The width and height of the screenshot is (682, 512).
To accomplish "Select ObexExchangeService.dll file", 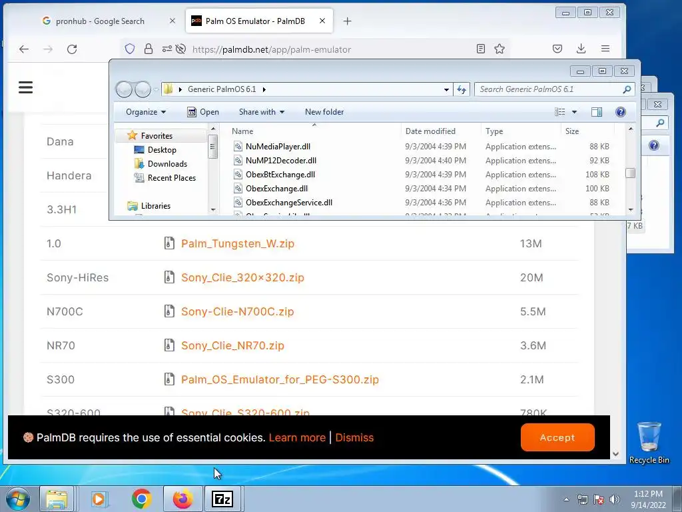I will tap(289, 202).
